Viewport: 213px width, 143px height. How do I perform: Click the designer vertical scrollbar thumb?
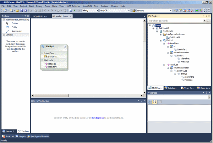click(x=145, y=32)
